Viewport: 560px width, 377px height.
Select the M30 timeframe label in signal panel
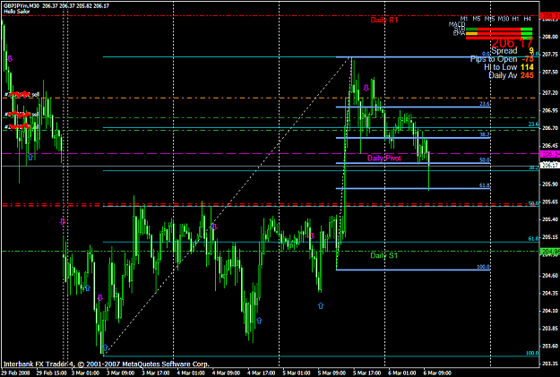[x=504, y=19]
